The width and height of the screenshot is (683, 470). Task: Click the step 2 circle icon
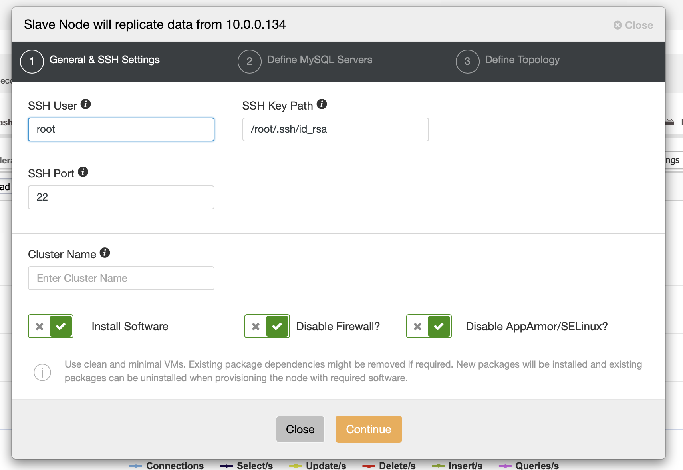250,62
